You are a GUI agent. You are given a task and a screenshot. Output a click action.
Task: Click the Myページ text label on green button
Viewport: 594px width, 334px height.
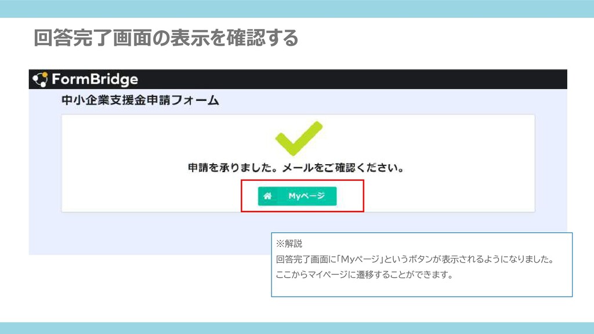tap(306, 196)
